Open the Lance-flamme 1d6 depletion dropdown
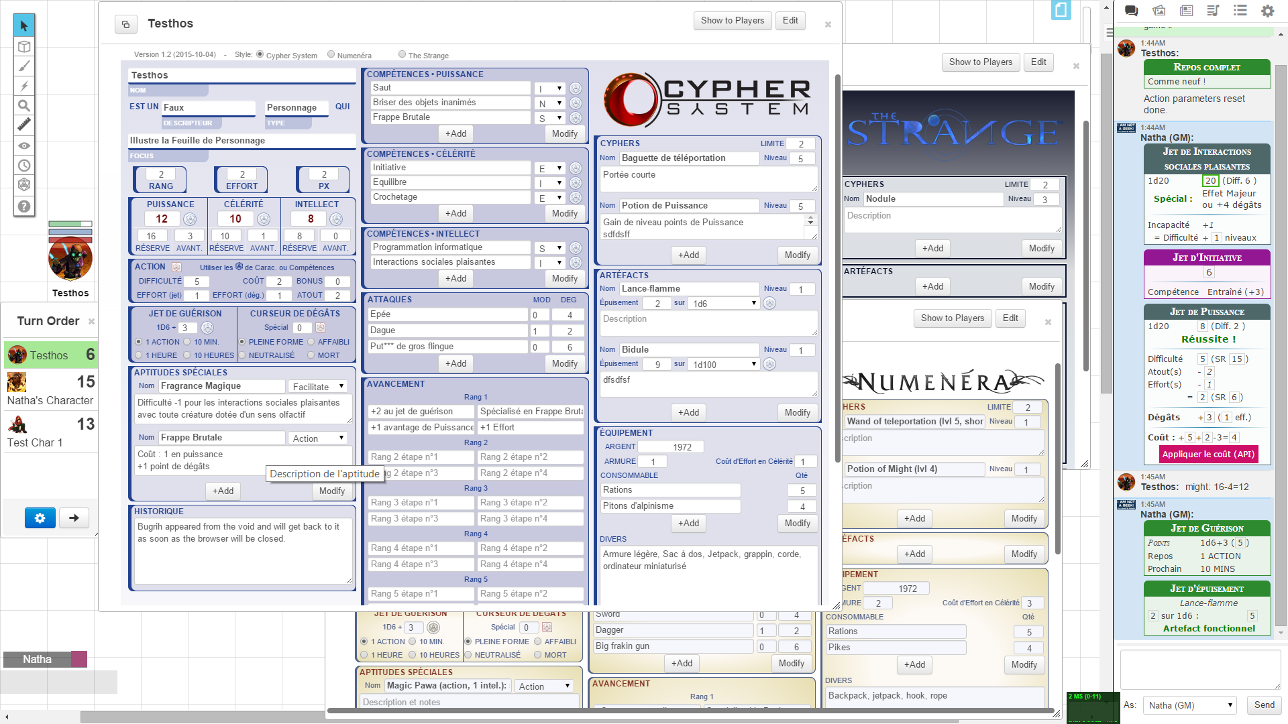 [724, 304]
